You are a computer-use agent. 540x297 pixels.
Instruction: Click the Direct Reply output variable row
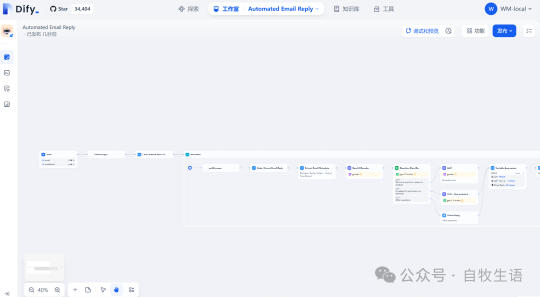pos(507,185)
